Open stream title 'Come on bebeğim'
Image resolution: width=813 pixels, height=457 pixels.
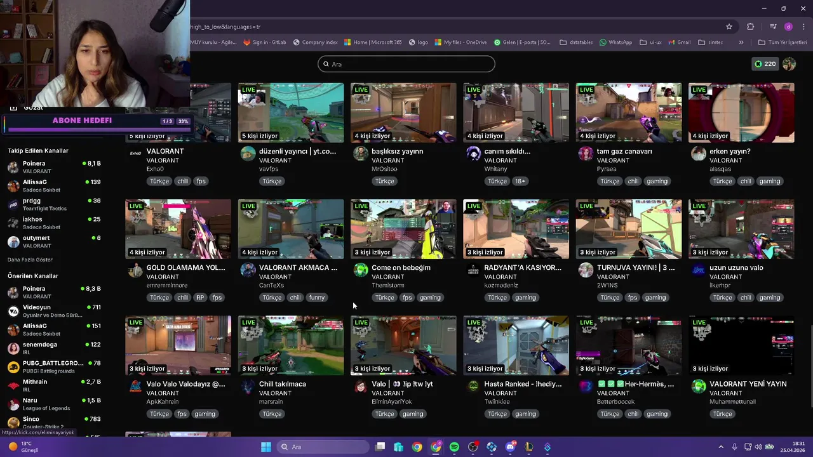pos(401,268)
